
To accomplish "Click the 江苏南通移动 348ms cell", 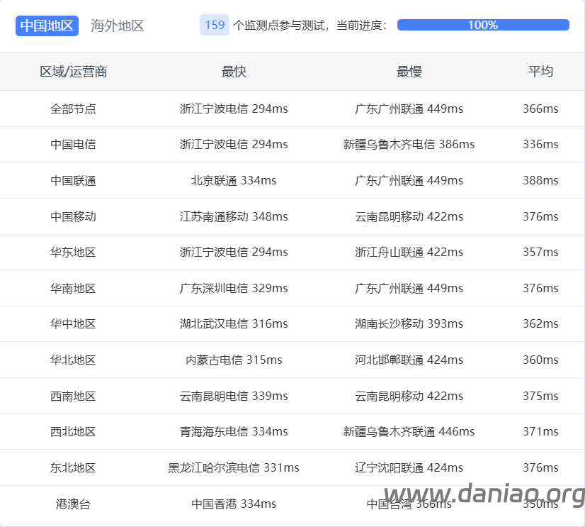I will (x=234, y=216).
